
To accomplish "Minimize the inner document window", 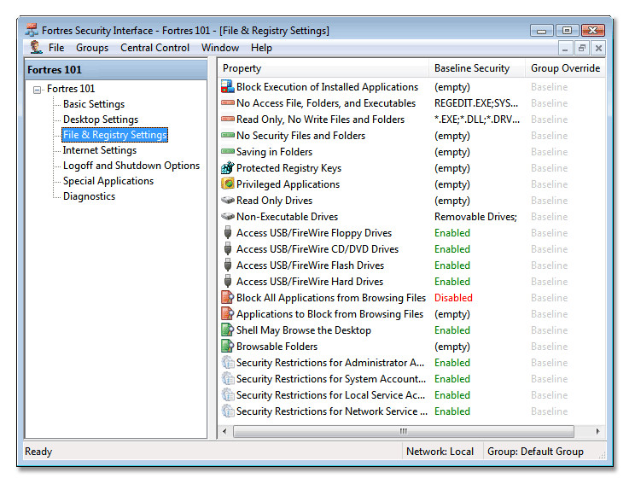I will [x=565, y=49].
